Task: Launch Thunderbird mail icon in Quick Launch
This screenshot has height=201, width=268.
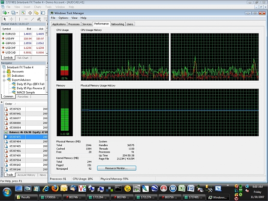Action: (73, 189)
